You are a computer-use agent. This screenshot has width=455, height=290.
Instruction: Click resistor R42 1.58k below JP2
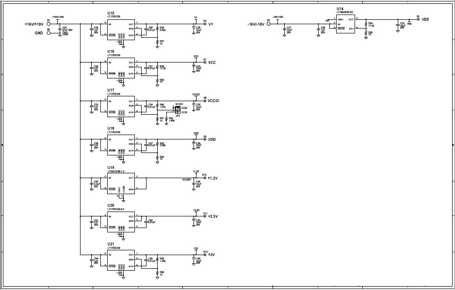click(166, 119)
